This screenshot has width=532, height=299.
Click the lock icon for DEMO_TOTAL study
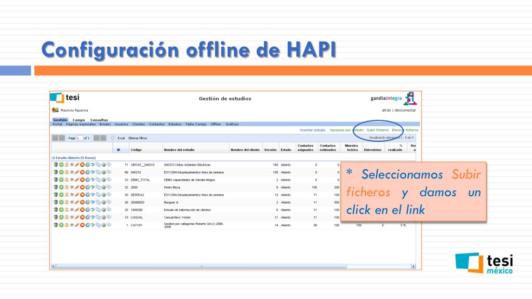click(x=66, y=180)
